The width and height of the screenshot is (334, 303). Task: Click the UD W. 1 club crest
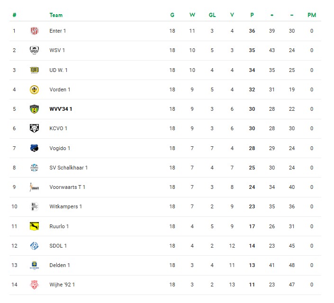tap(34, 70)
